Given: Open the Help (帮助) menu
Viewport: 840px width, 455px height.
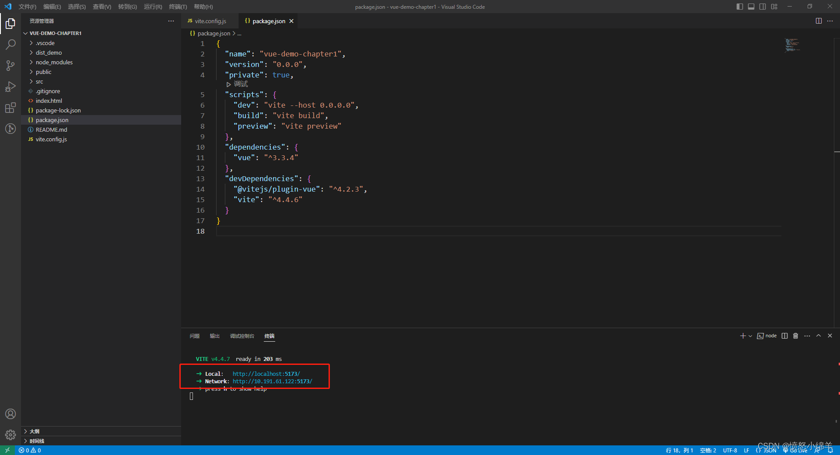Looking at the screenshot, I should pos(203,7).
